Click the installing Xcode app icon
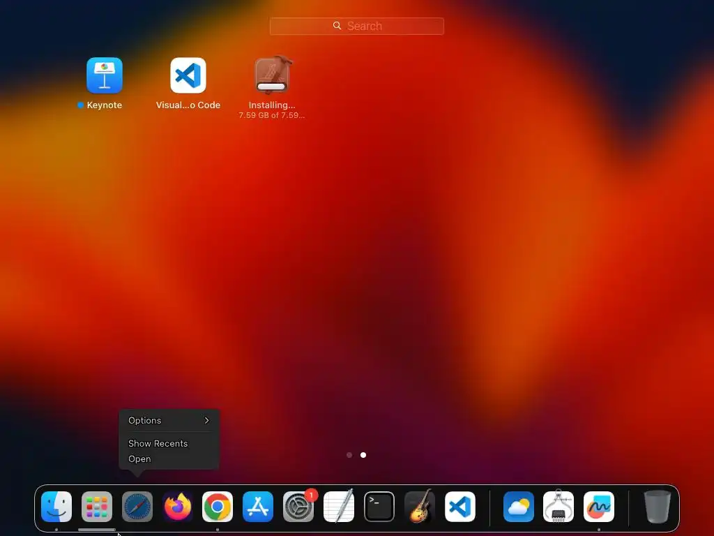Image resolution: width=714 pixels, height=536 pixels. (x=272, y=75)
